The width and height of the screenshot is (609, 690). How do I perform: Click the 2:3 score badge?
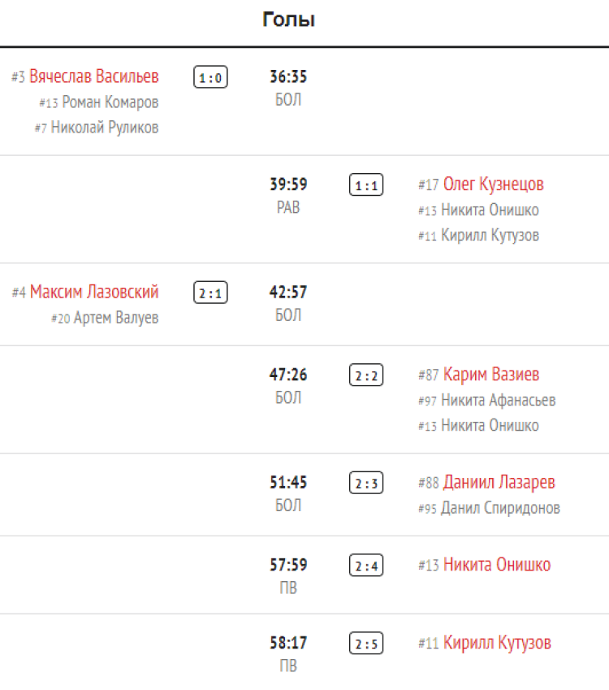point(366,483)
